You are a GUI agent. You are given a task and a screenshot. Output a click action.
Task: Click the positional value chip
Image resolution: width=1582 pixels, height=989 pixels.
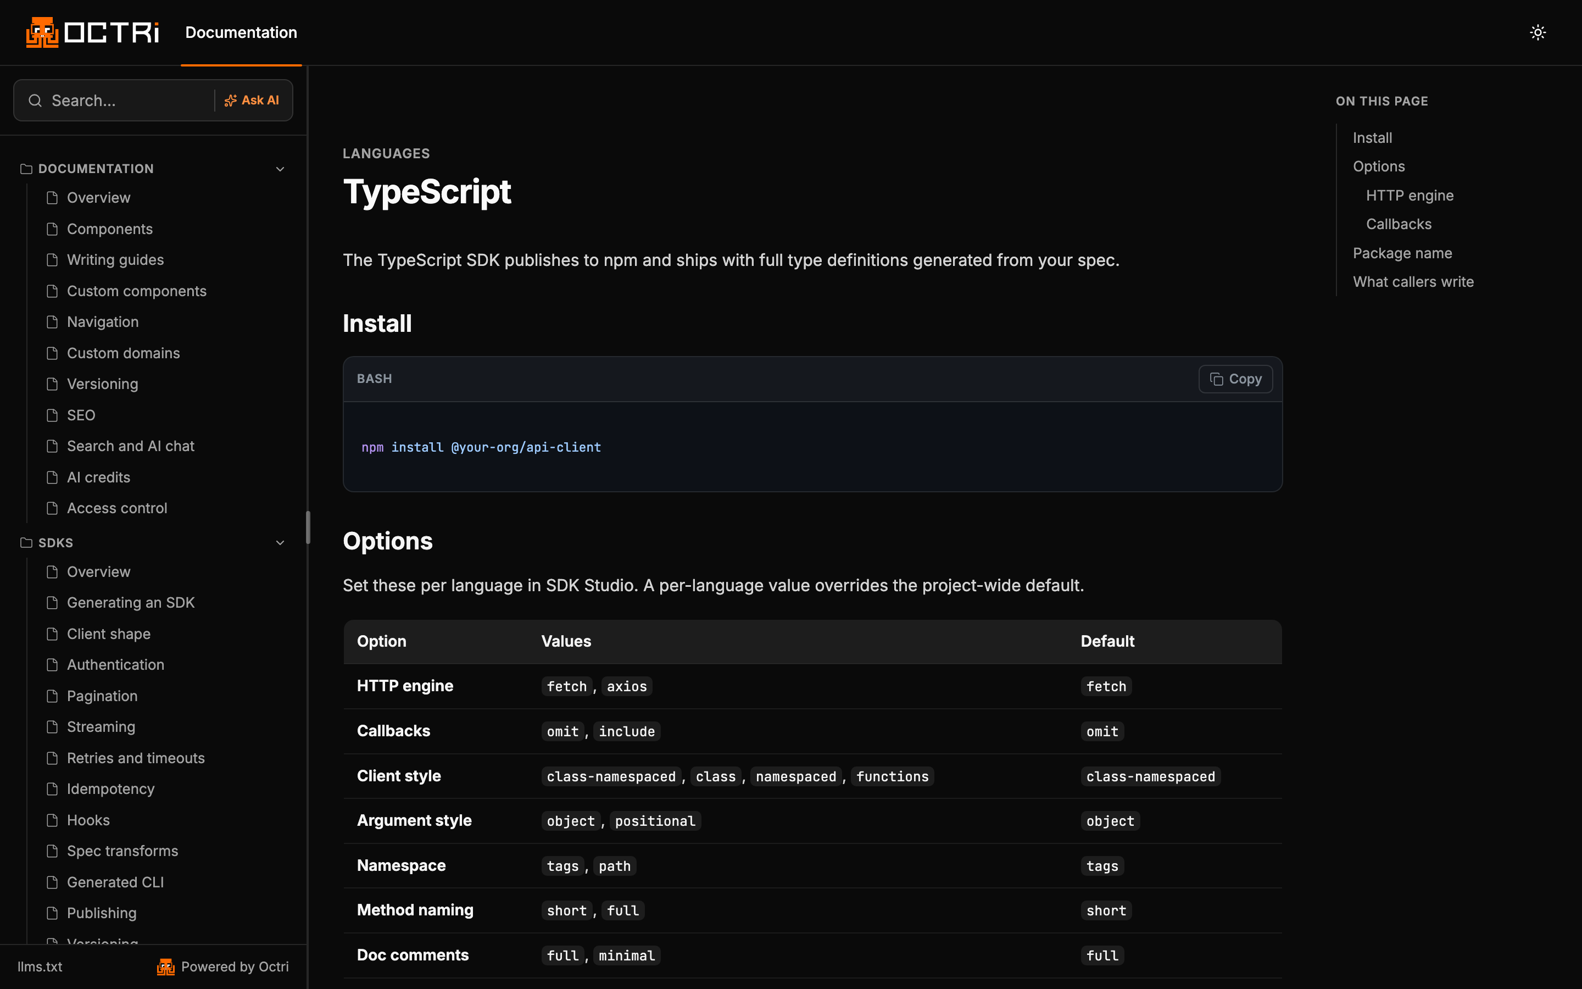coord(655,821)
